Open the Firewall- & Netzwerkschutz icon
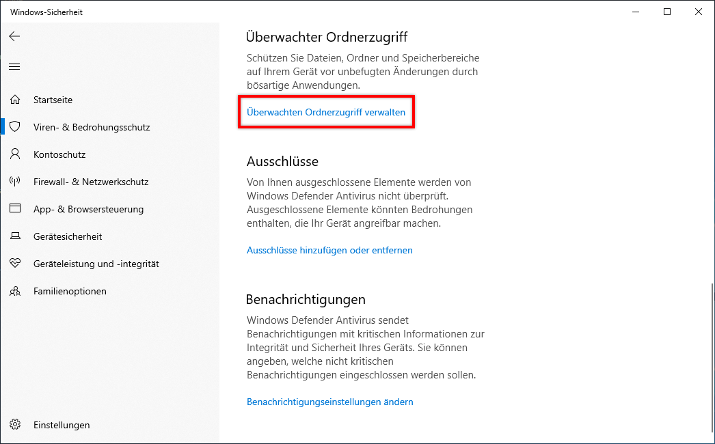715x444 pixels. click(x=15, y=182)
